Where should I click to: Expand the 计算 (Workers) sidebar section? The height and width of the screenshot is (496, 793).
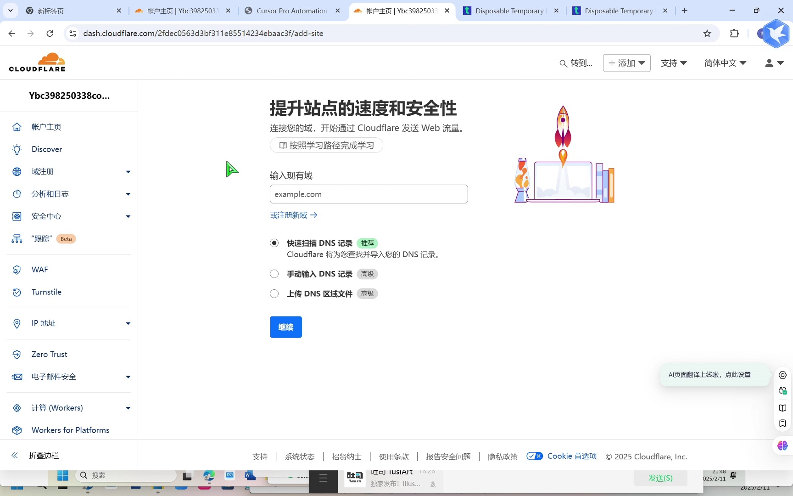click(x=128, y=408)
